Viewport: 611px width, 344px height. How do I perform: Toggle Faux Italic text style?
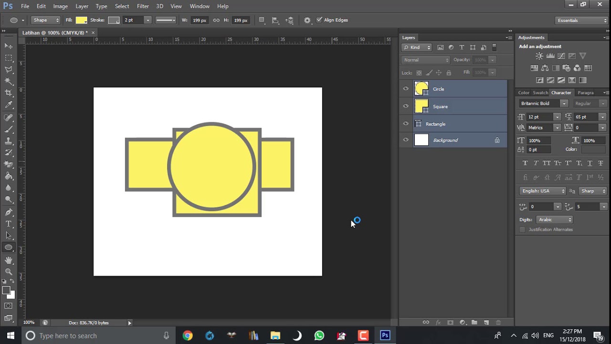point(536,163)
